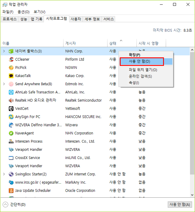Image resolution: width=195 pixels, height=212 pixels.
Task: Select the NGWIN publisher cell
Action: click(71, 68)
